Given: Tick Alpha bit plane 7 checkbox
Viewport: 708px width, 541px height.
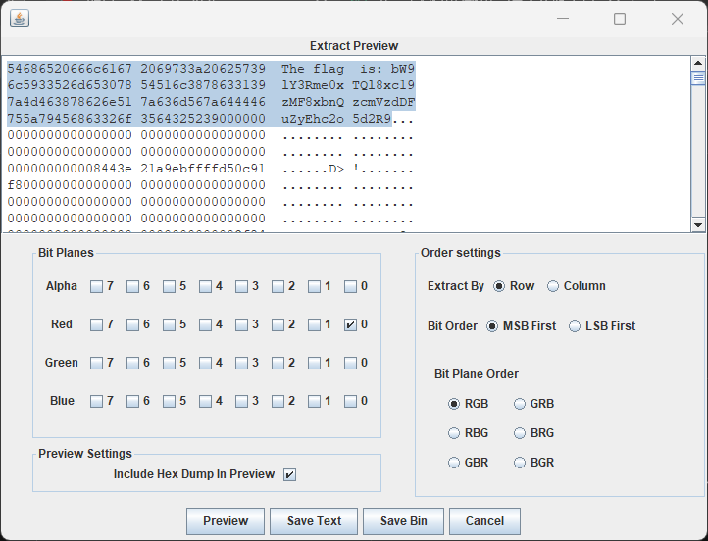Looking at the screenshot, I should pos(96,287).
